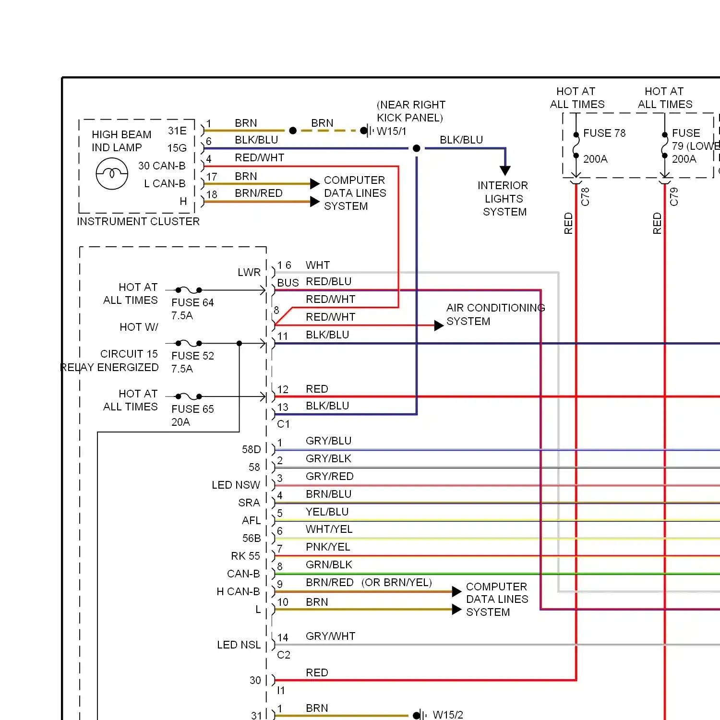Image resolution: width=720 pixels, height=720 pixels.
Task: Click the arrowhead on the cluster pin 17 BRN wire
Action: point(315,184)
